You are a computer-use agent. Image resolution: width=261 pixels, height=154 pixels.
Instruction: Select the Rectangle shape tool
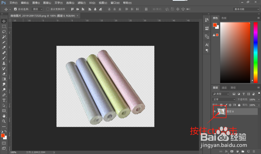tap(4, 111)
